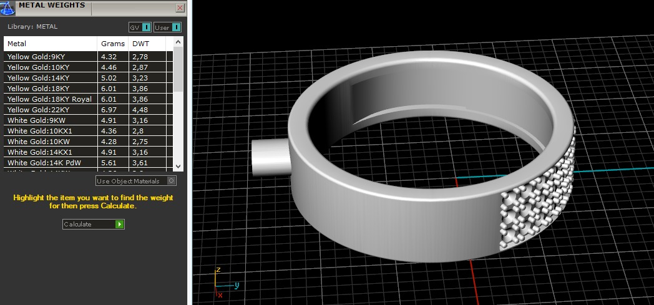The height and width of the screenshot is (305, 654).
Task: Sort by the DWT column header
Action: click(x=147, y=44)
